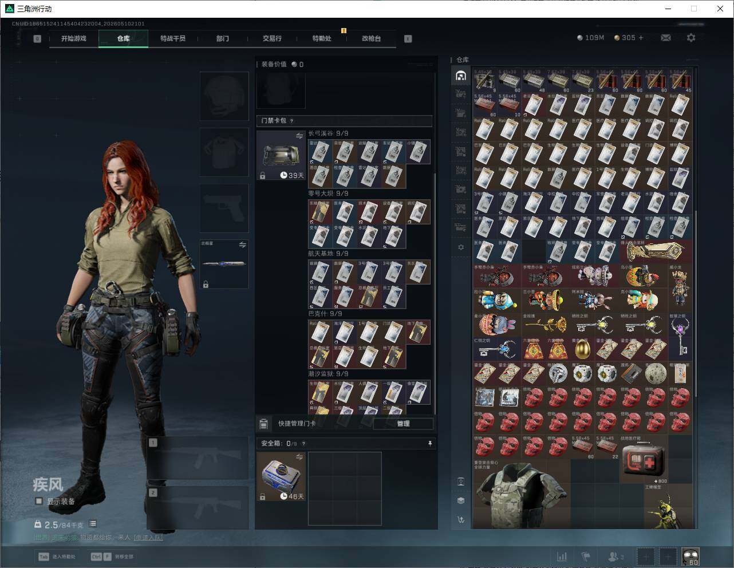
Task: Open the team members icon
Action: pos(615,557)
